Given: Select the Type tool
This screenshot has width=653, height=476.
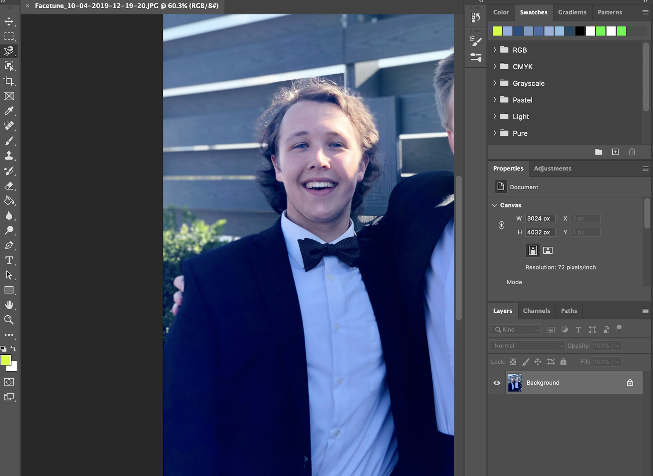Looking at the screenshot, I should click(9, 260).
